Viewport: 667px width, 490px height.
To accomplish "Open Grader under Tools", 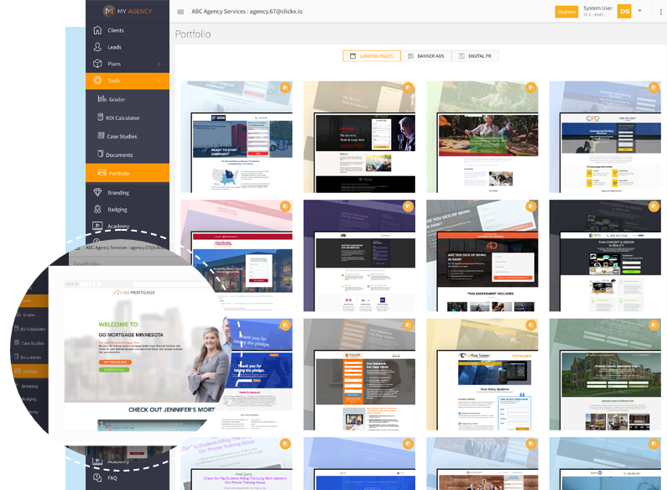I will pyautogui.click(x=128, y=99).
